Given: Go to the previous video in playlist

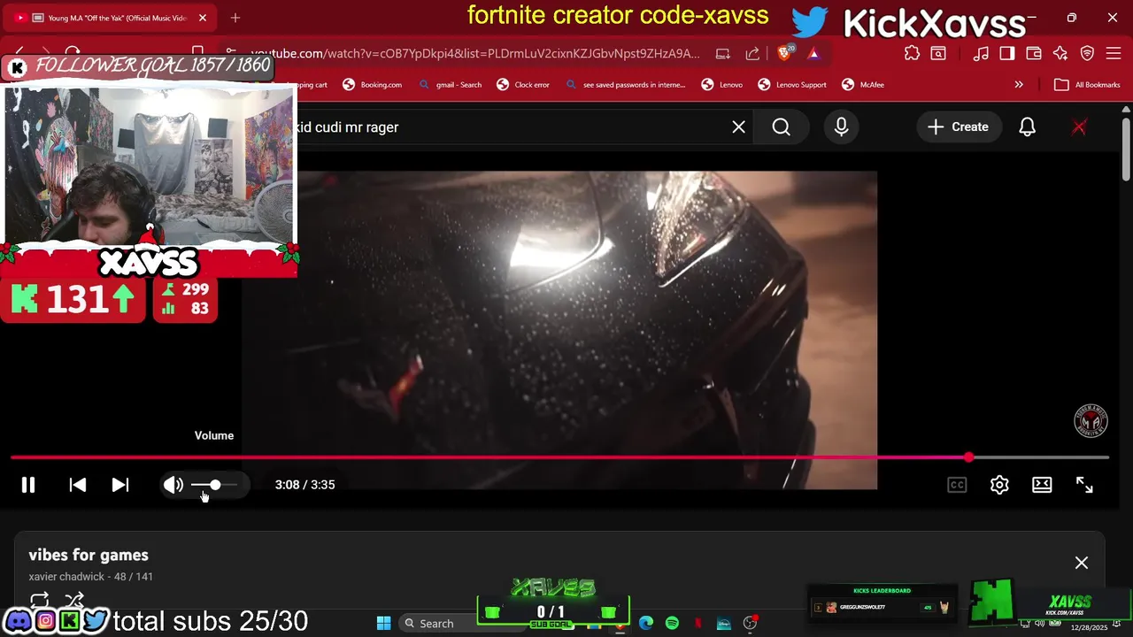Looking at the screenshot, I should (x=78, y=485).
